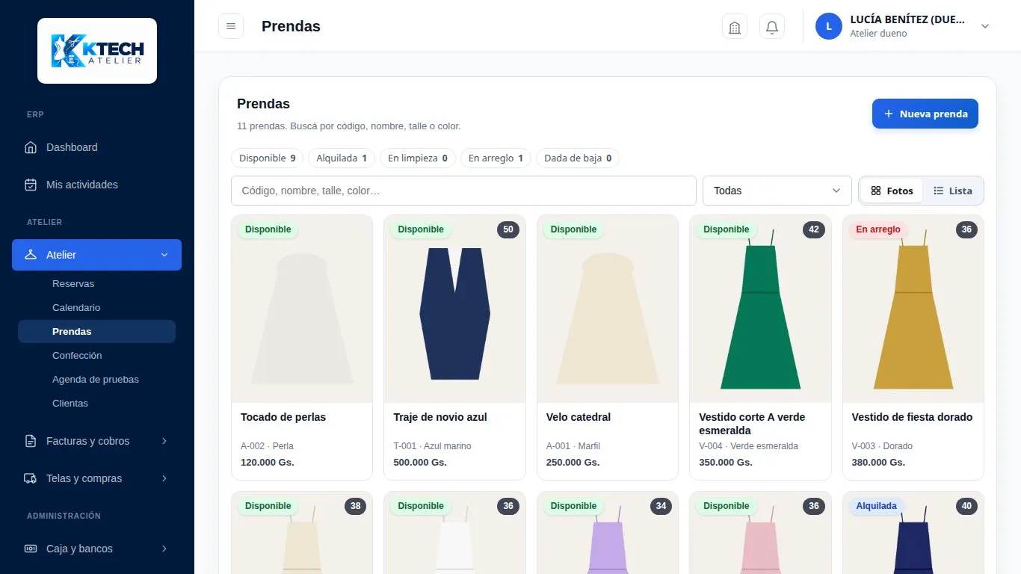This screenshot has width=1021, height=574.
Task: Expand Caja y bancos submenu chevron
Action: click(164, 549)
